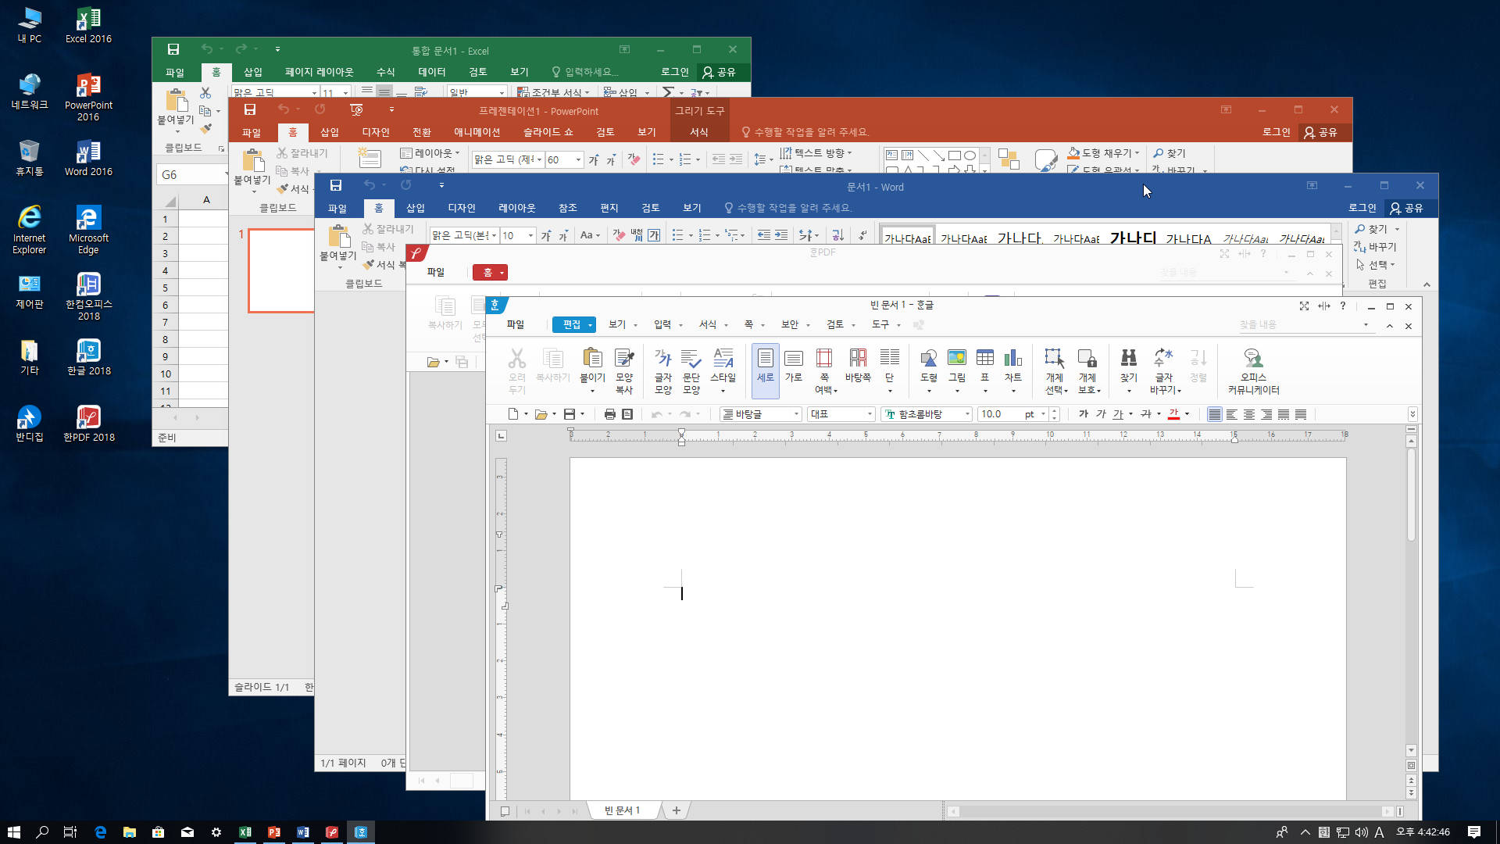Set justify alignment in Hangul format bar
Screen dimensions: 1500x844
click(x=1214, y=414)
